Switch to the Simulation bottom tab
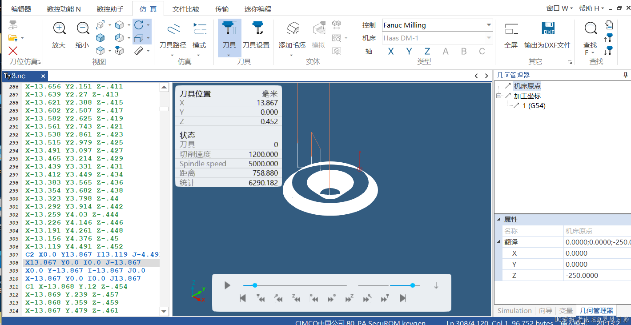The height and width of the screenshot is (325, 631). [514, 310]
